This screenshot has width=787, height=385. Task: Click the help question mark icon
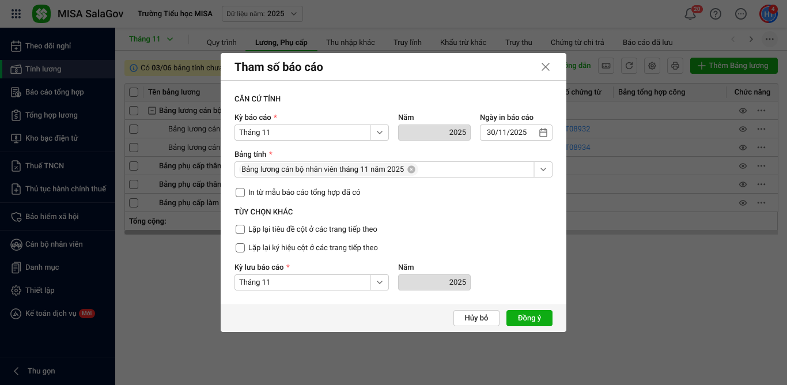(716, 14)
